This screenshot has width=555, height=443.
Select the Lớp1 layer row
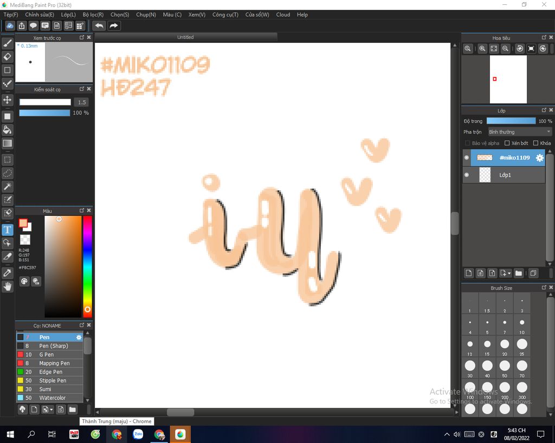pos(504,175)
